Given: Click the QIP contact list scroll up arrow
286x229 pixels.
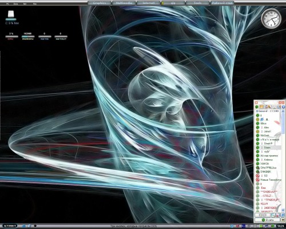Looking at the screenshot, I should pyautogui.click(x=283, y=111).
